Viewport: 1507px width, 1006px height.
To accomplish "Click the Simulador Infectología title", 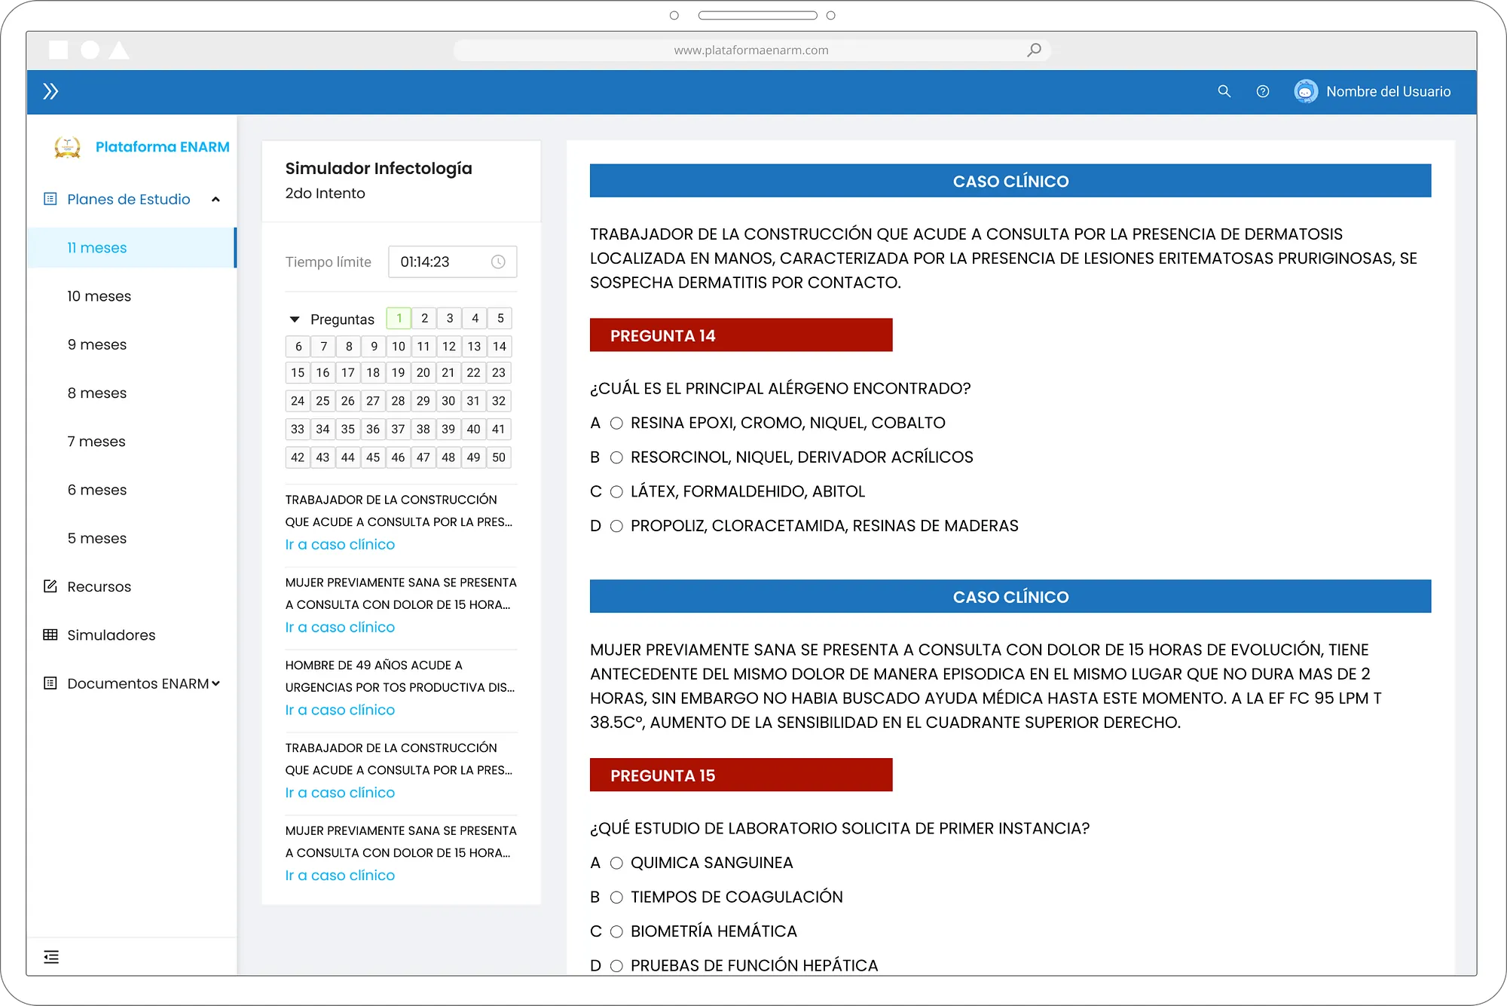I will 379,168.
